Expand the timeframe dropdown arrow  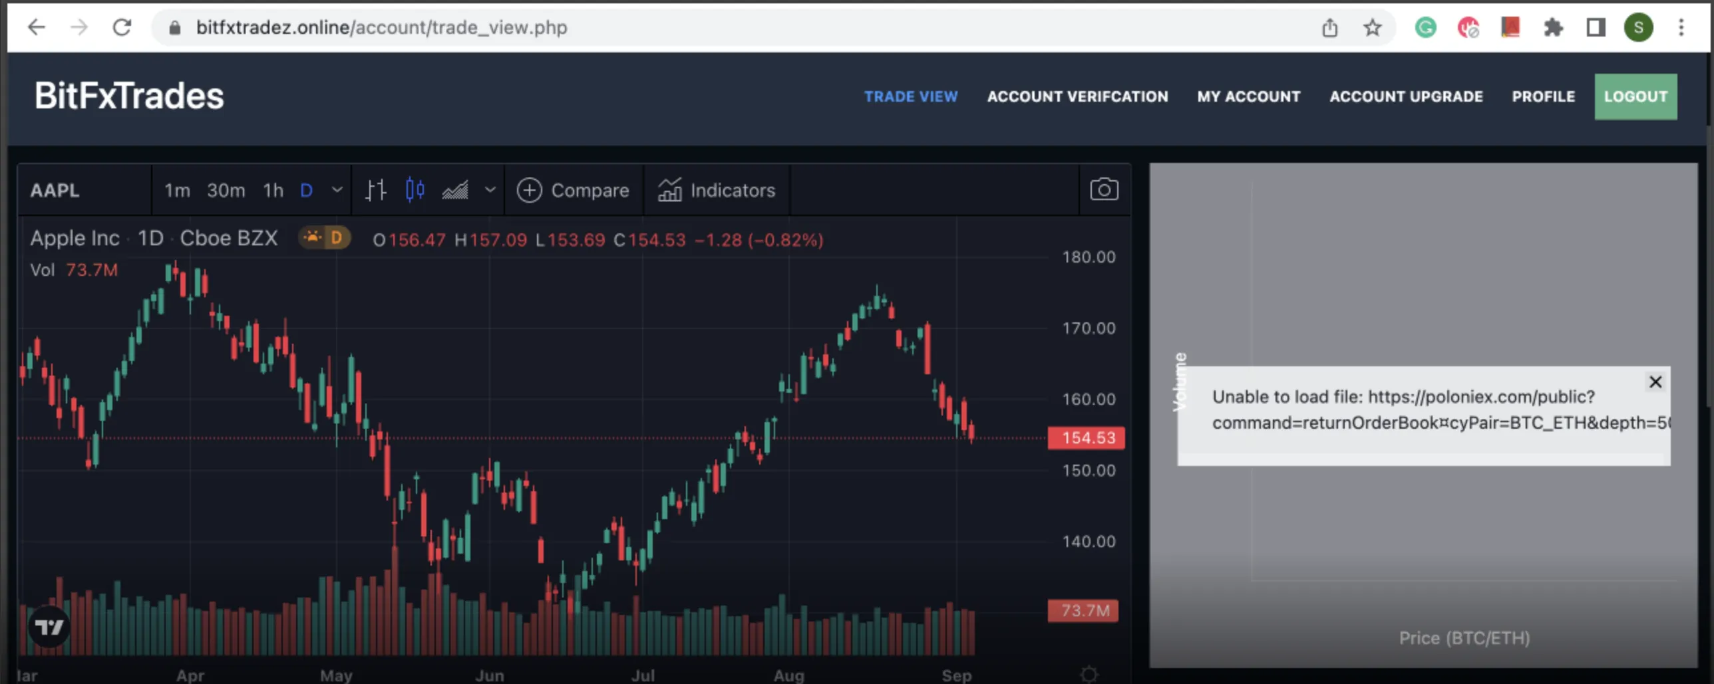coord(337,190)
